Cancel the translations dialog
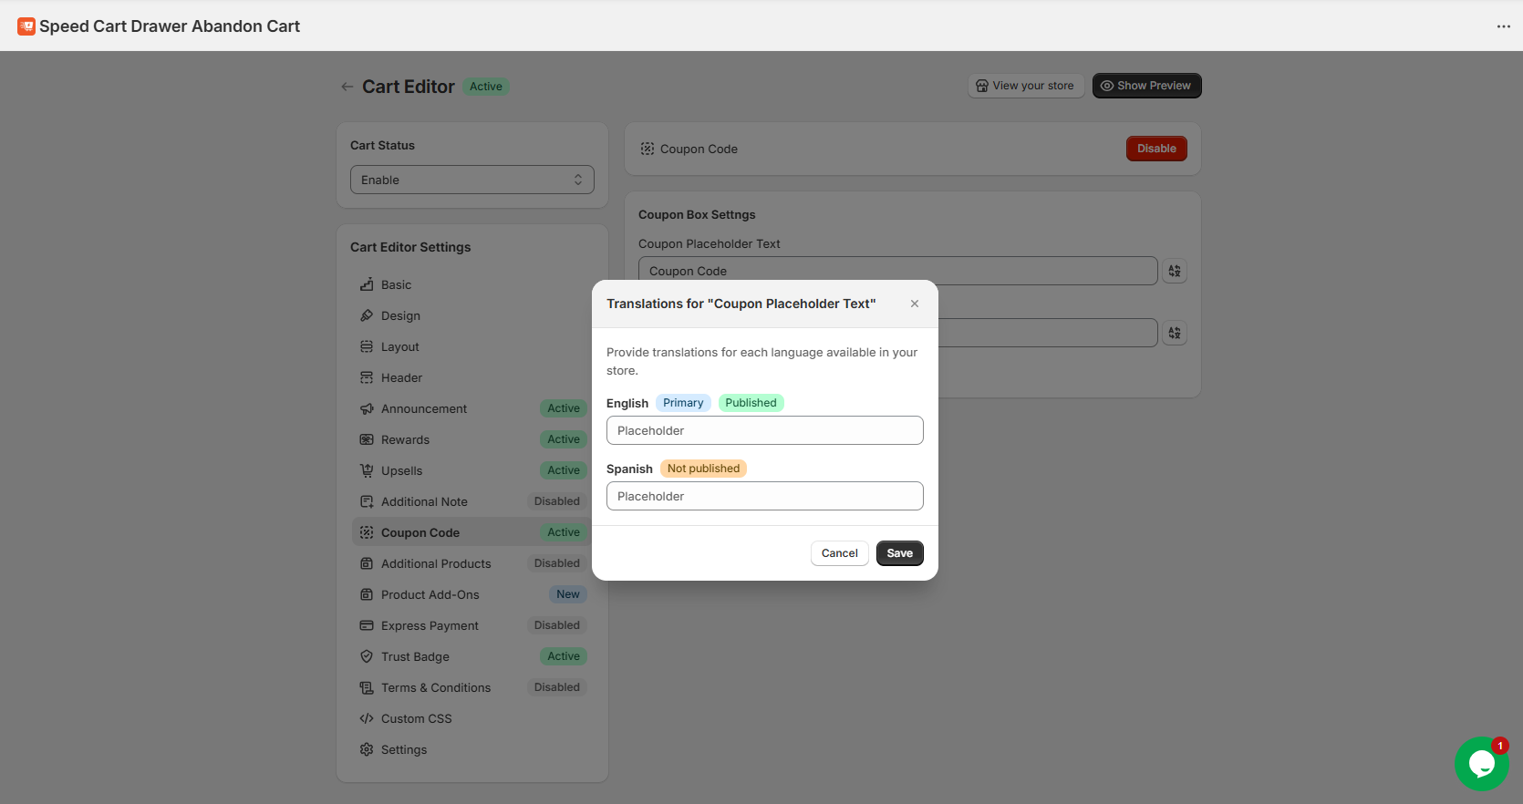 (x=839, y=553)
